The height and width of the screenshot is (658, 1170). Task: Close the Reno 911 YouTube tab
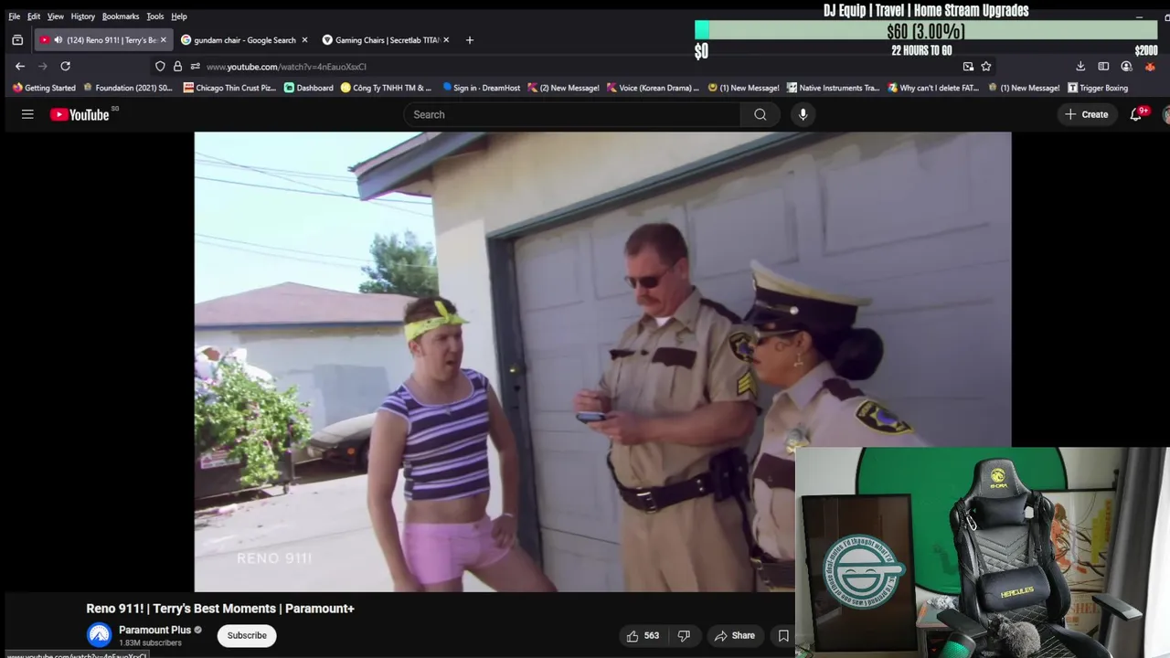164,40
